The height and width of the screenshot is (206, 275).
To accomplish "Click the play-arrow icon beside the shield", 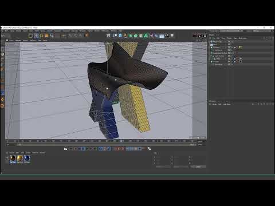I will [199, 35].
